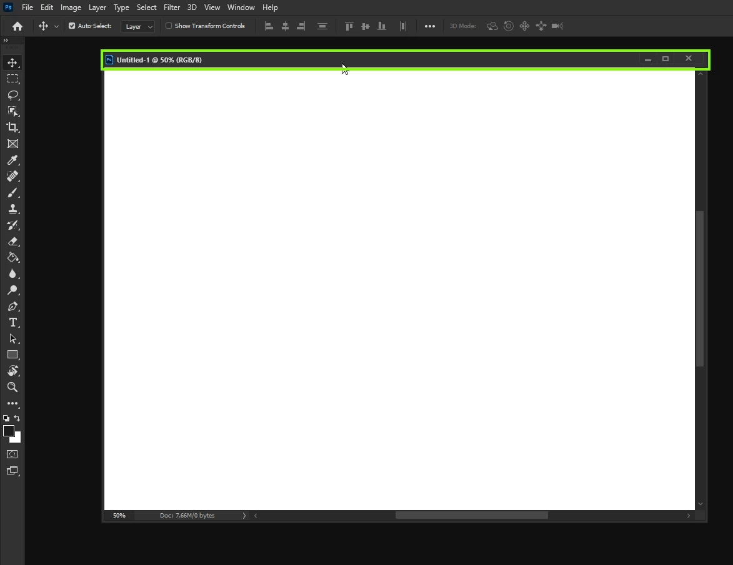Screen dimensions: 733x565
Task: Select the Lasso tool
Action: coord(12,96)
